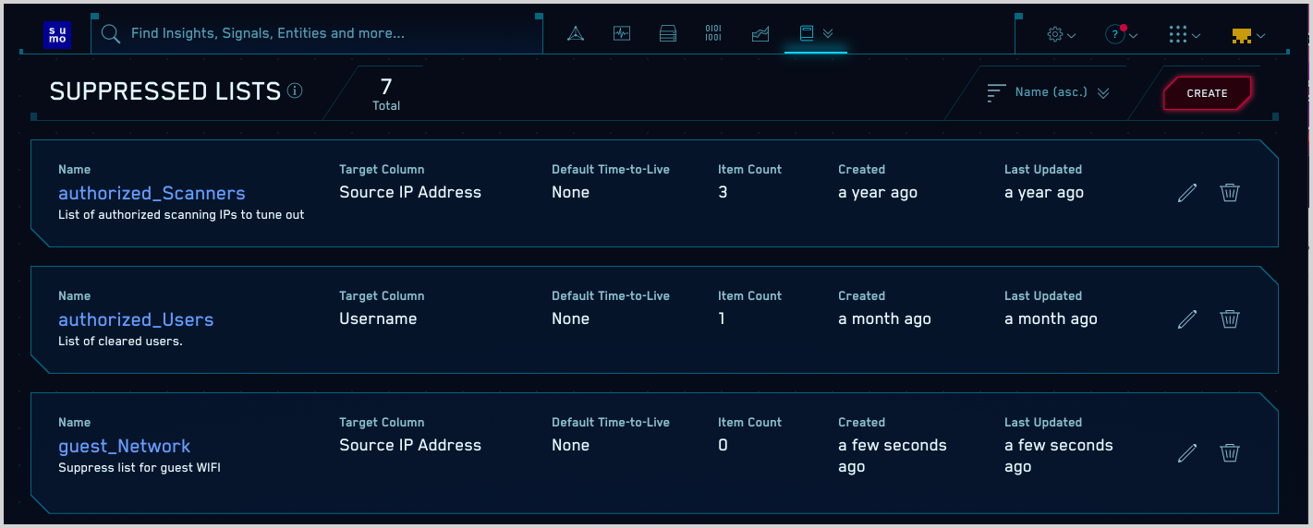Click the Content book icon in navbar
The image size is (1313, 528).
[807, 34]
